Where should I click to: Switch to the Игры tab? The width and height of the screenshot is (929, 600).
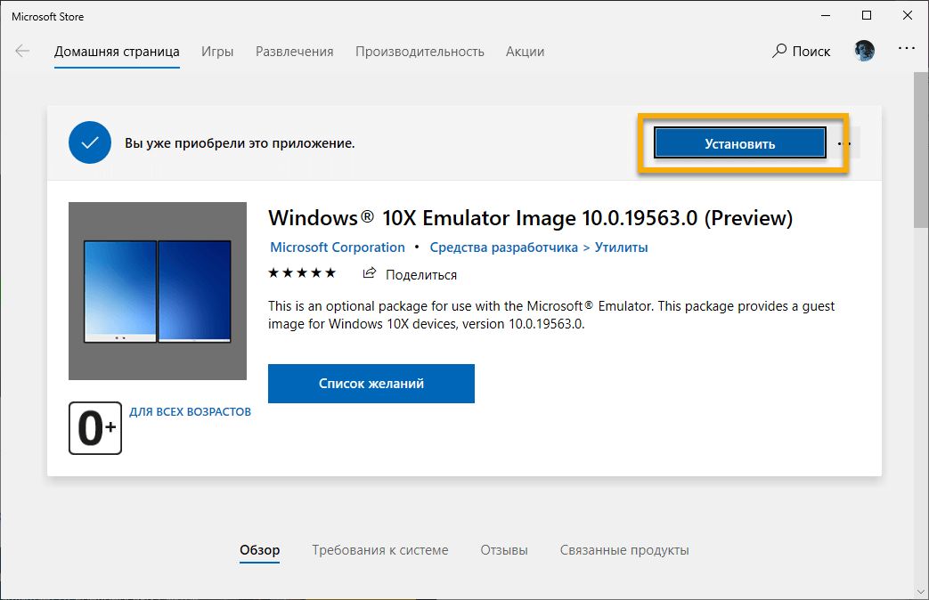(x=217, y=51)
